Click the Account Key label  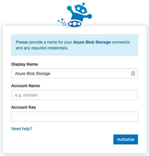(23, 107)
